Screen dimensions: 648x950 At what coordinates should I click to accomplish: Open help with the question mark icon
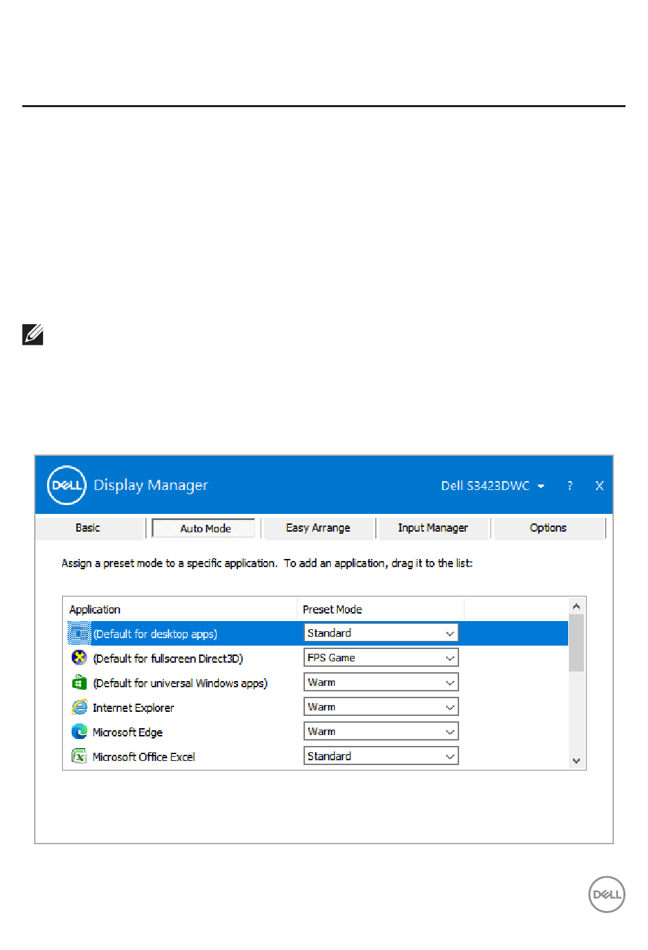[570, 486]
